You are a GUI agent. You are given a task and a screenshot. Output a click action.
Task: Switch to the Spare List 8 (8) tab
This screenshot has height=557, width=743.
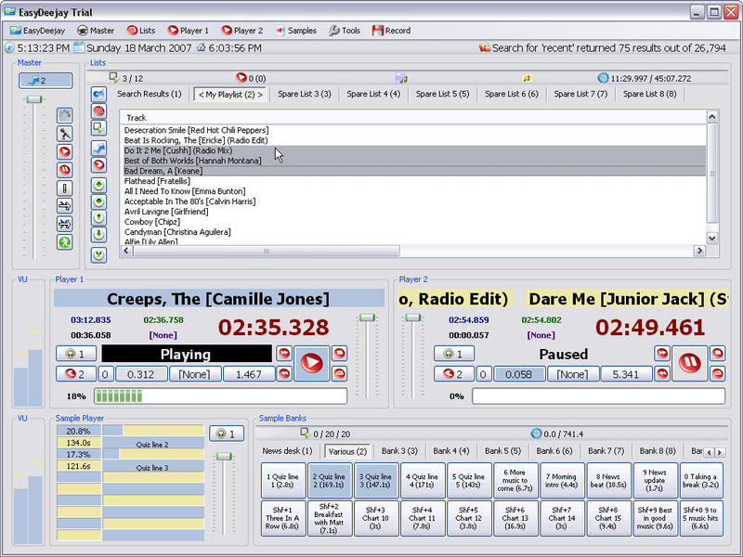[649, 94]
